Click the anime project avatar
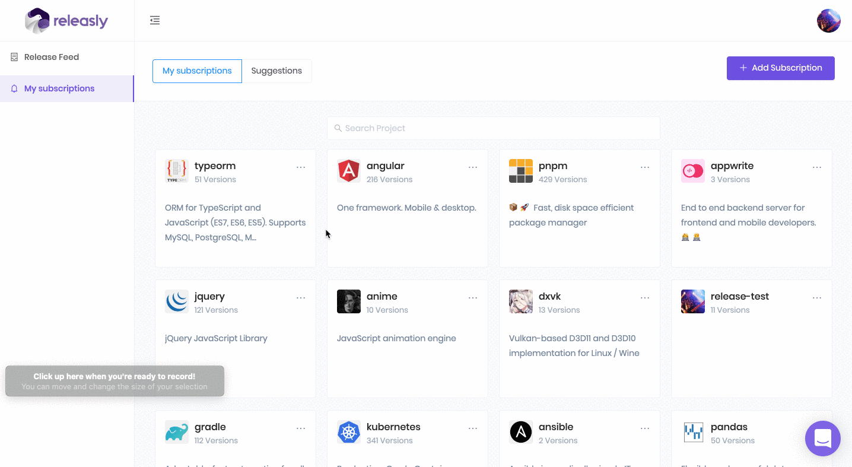The height and width of the screenshot is (467, 852). 349,301
